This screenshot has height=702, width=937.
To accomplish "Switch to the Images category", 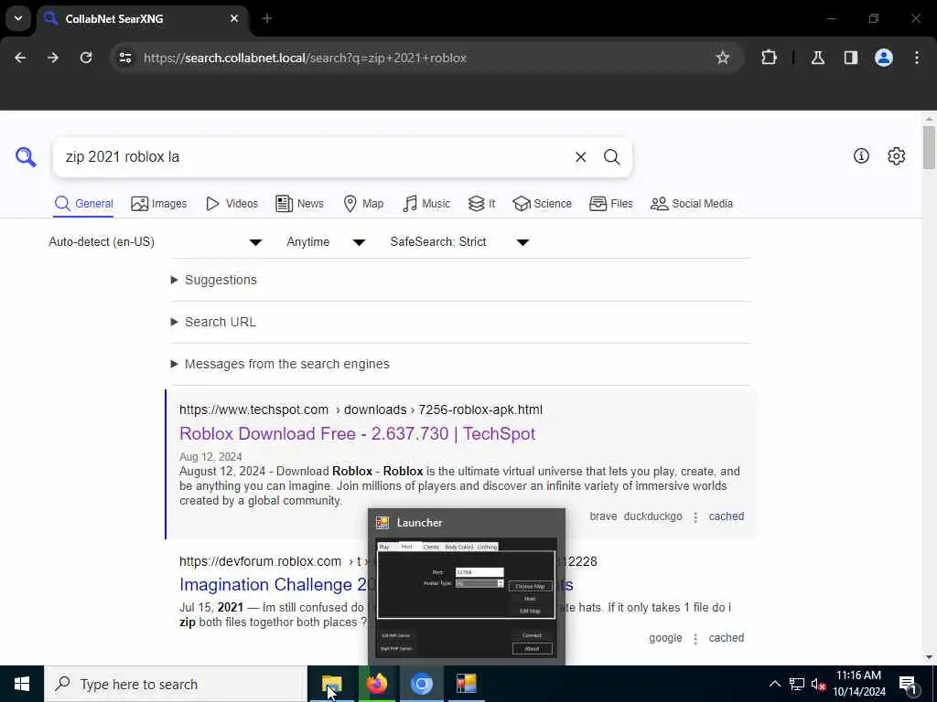I will pos(159,204).
